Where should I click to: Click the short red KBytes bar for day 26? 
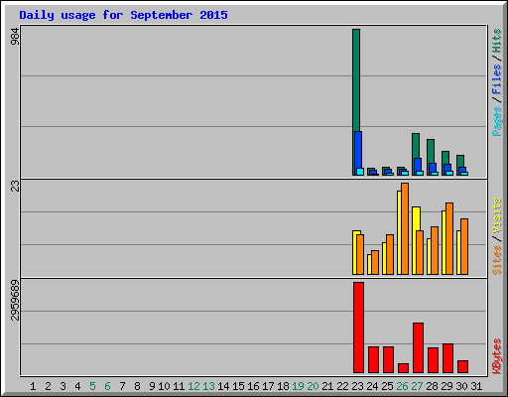coord(403,368)
